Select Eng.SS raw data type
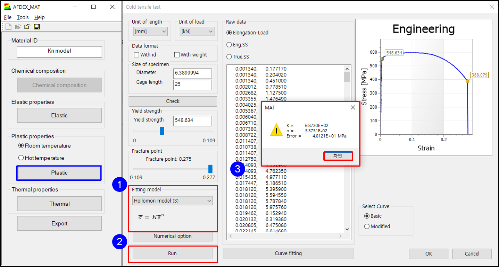The height and width of the screenshot is (267, 499). pos(237,45)
